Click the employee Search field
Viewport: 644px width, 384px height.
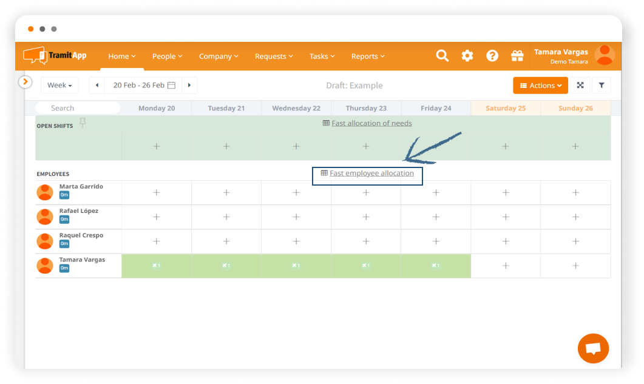pyautogui.click(x=78, y=108)
